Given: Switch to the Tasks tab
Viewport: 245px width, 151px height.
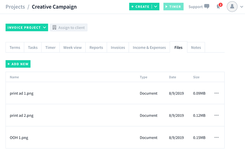Looking at the screenshot, I should tap(33, 47).
